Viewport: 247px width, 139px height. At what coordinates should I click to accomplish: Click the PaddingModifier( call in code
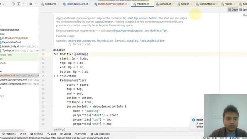(73, 80)
